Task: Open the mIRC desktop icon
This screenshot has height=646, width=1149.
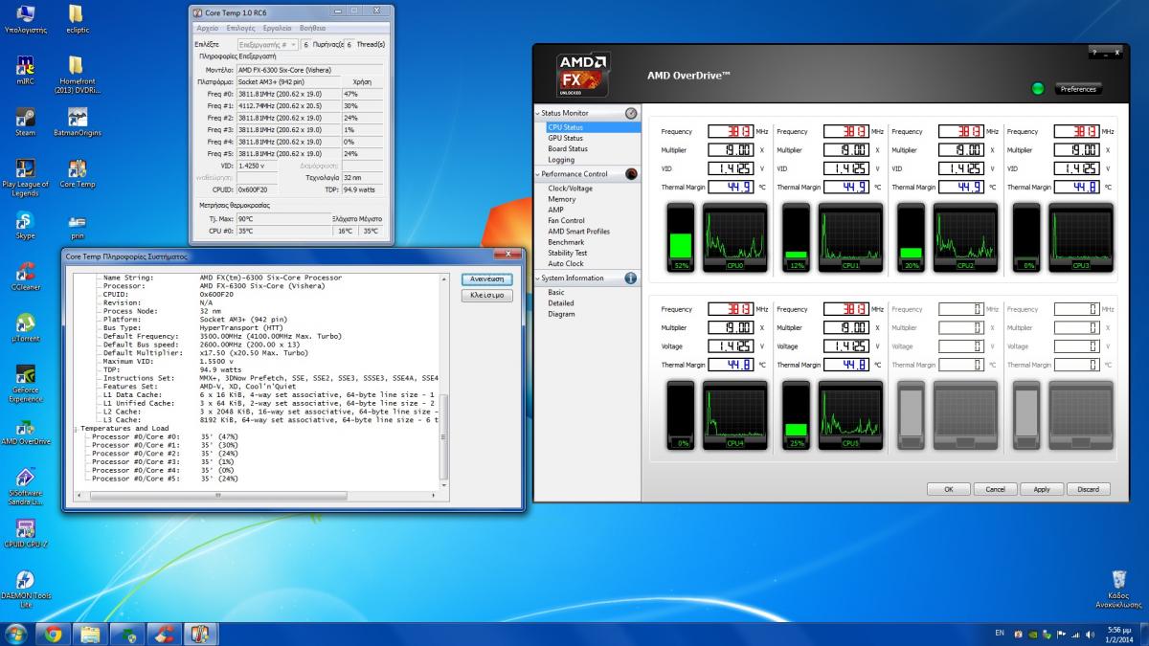Action: coord(26,69)
